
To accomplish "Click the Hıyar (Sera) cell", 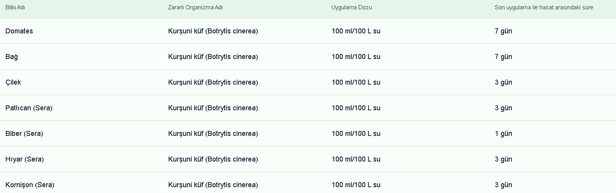I will point(24,159).
